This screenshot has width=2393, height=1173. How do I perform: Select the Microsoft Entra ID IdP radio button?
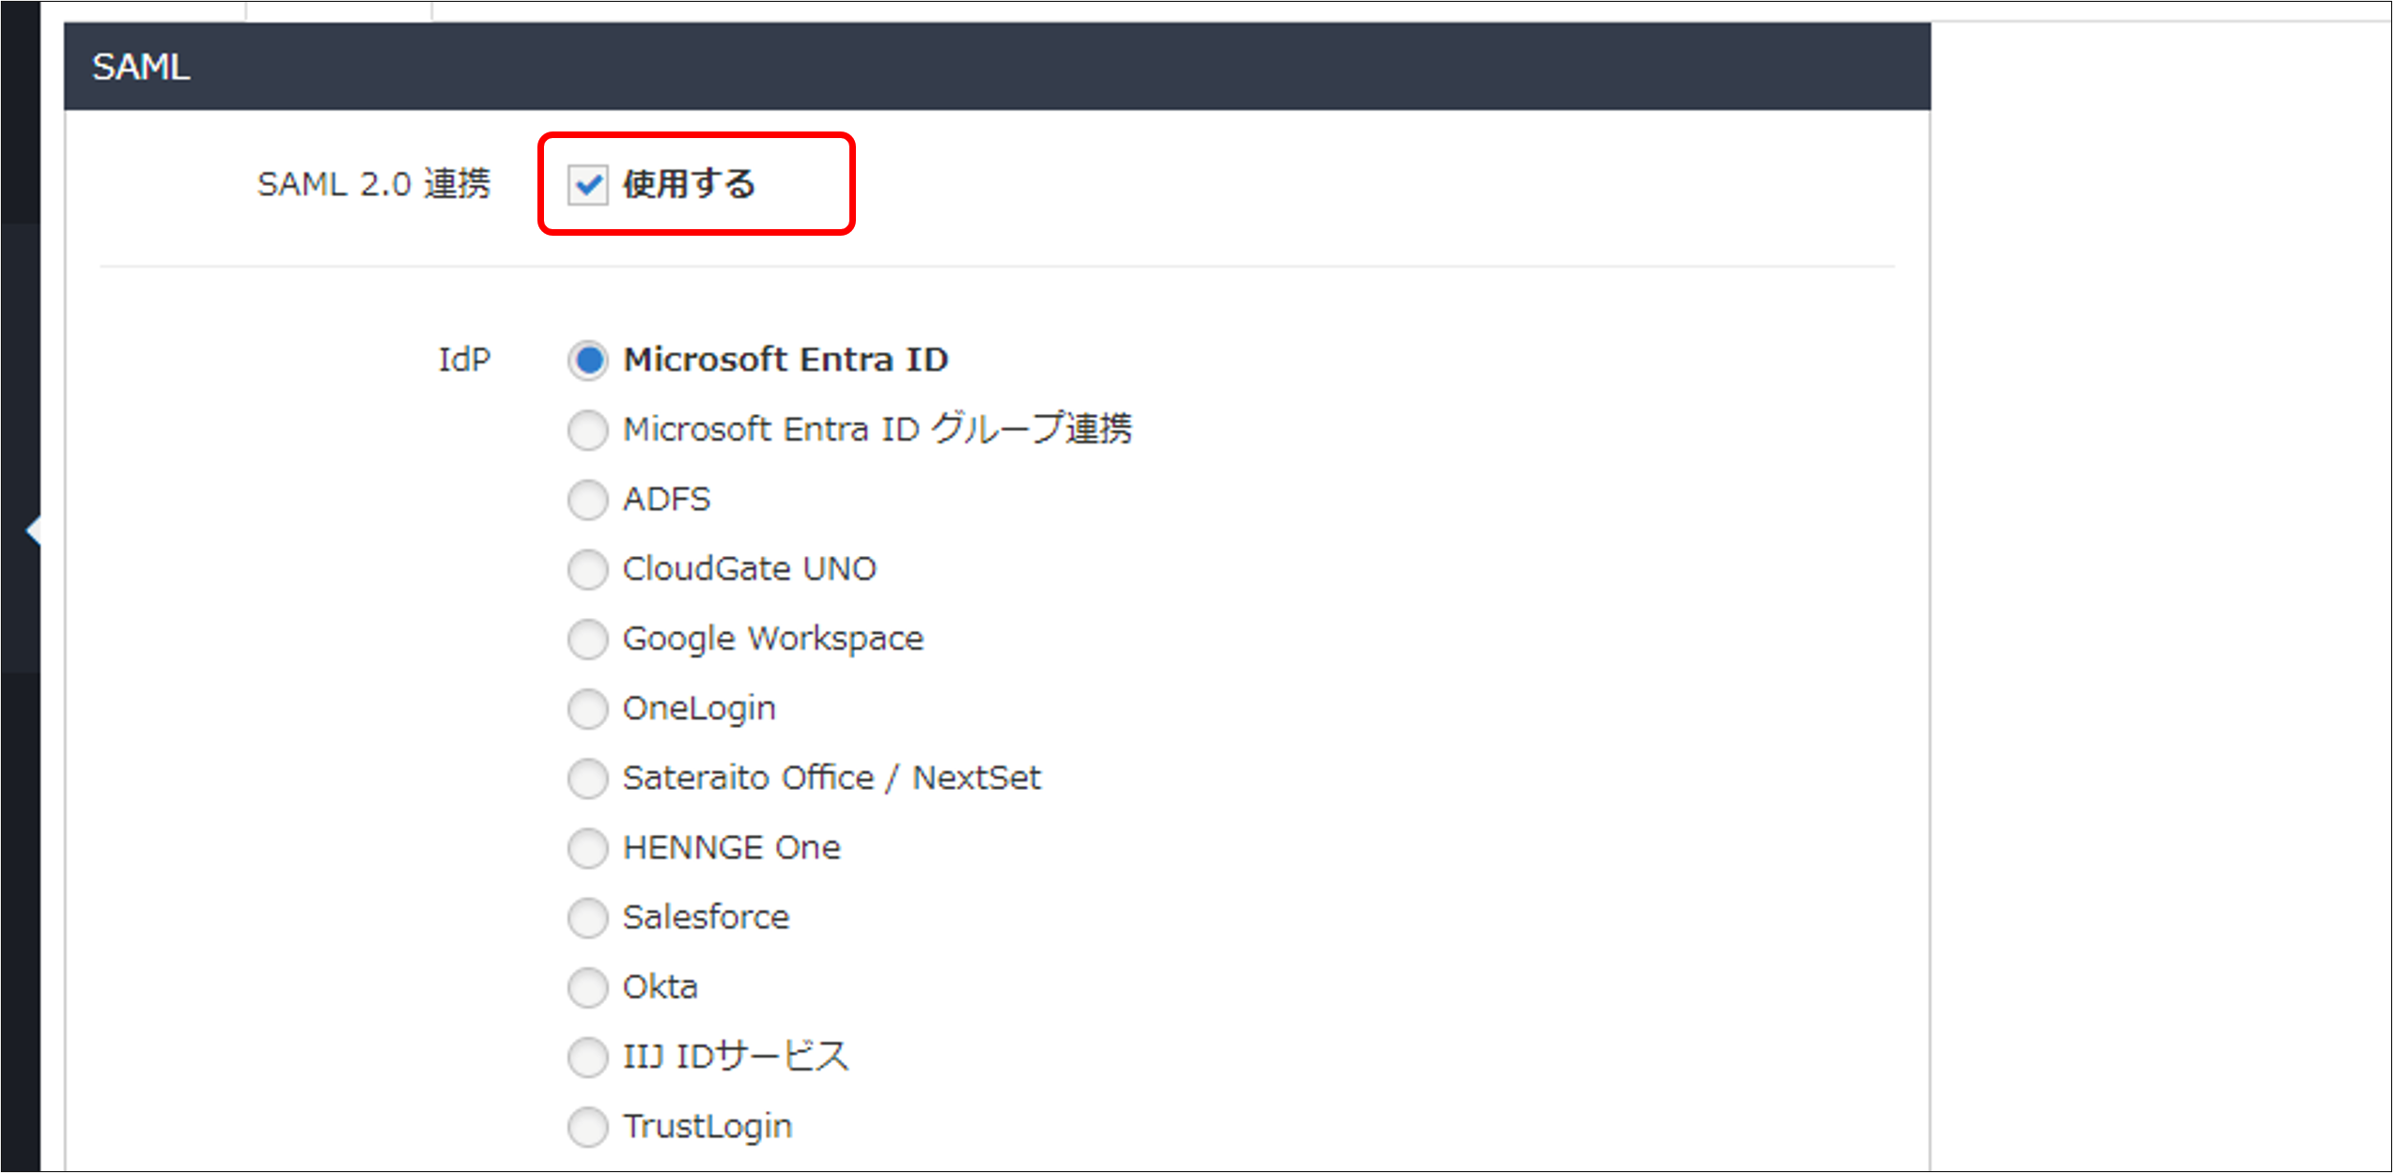(588, 360)
